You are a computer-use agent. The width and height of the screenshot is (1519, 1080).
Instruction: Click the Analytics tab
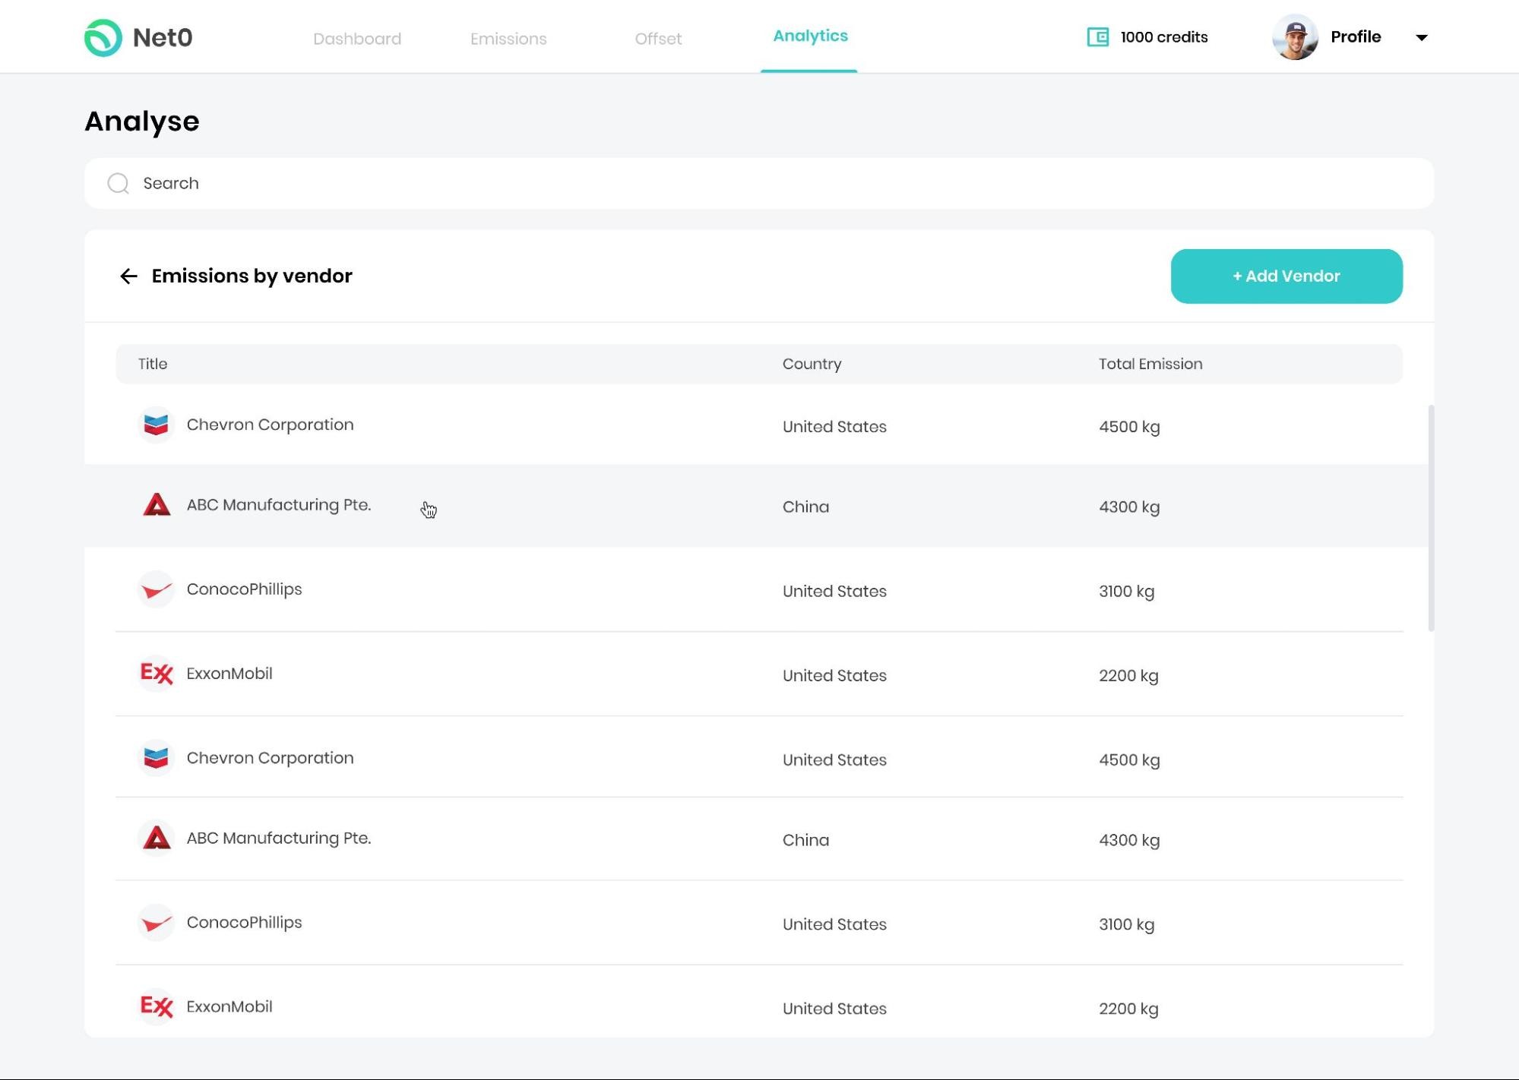809,35
